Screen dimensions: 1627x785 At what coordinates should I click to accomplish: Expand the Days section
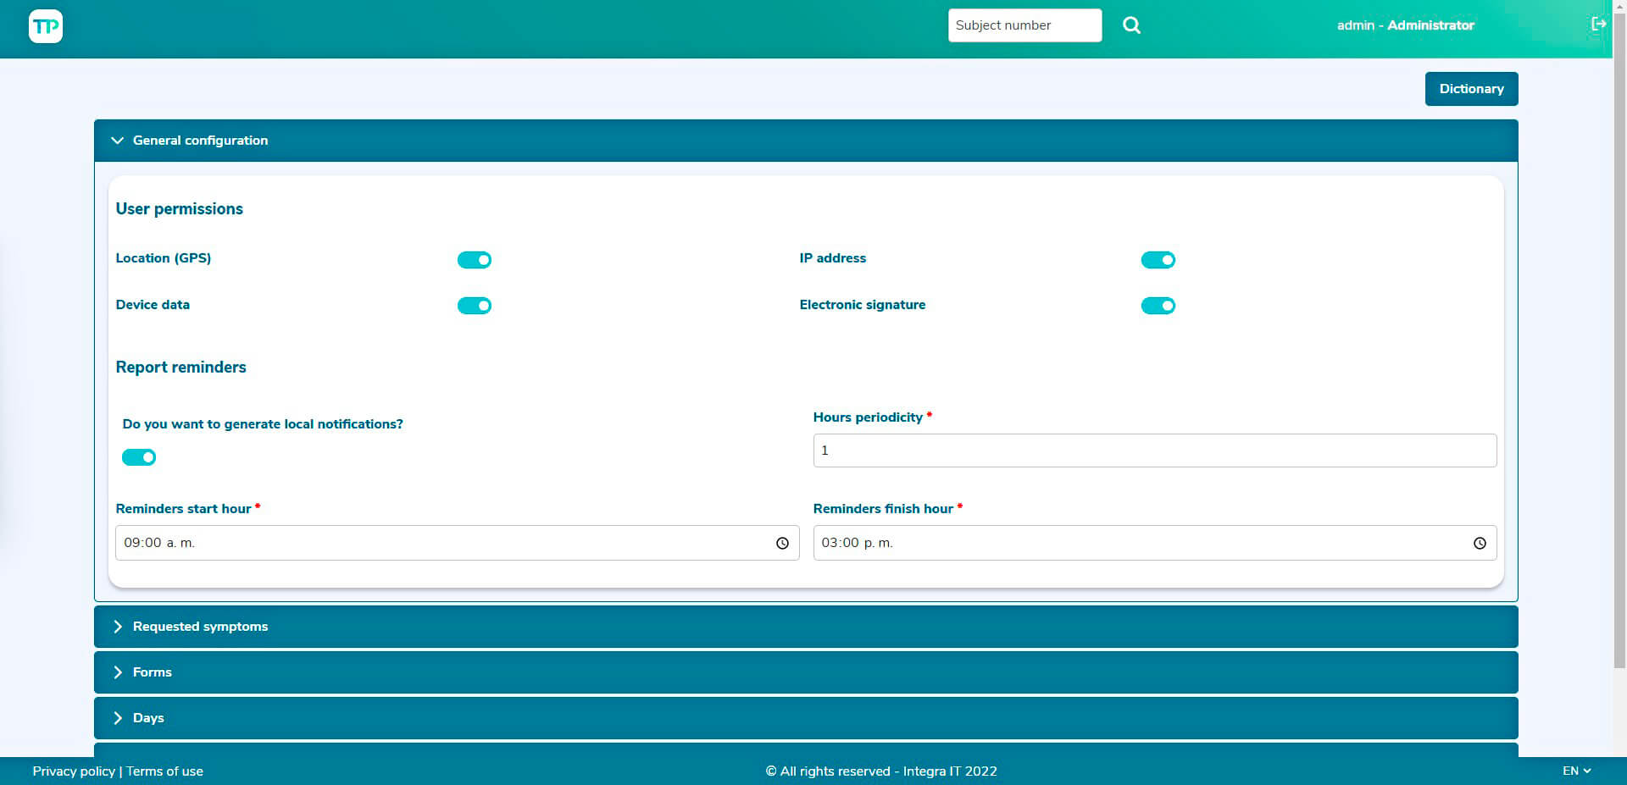pyautogui.click(x=148, y=718)
